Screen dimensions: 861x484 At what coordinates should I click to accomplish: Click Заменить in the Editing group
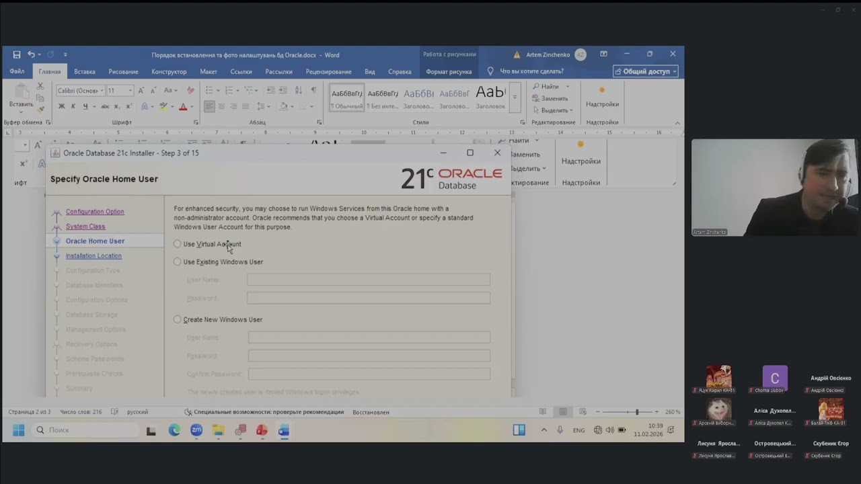pos(550,98)
